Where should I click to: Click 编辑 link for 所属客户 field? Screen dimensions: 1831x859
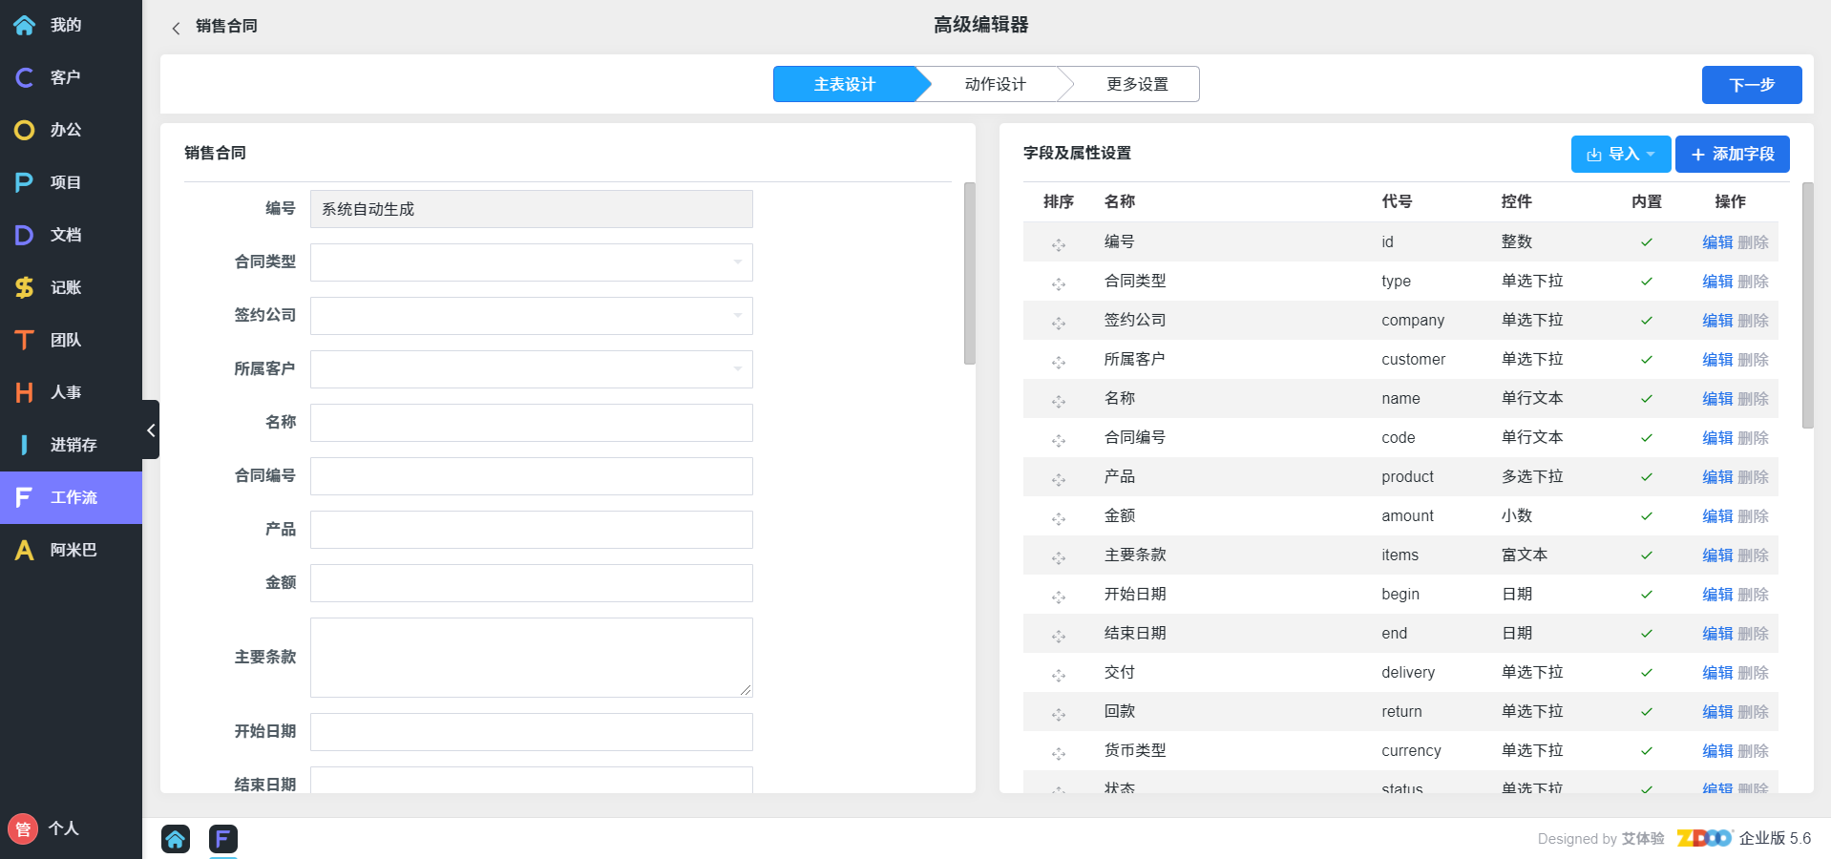[x=1716, y=360]
